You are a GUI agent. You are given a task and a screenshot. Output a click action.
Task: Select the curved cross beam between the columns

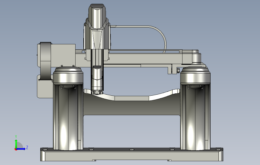(x=132, y=106)
